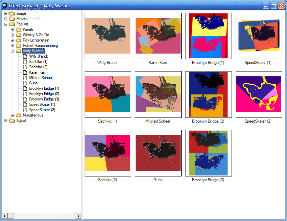Expand the Image folder node

click(6, 13)
